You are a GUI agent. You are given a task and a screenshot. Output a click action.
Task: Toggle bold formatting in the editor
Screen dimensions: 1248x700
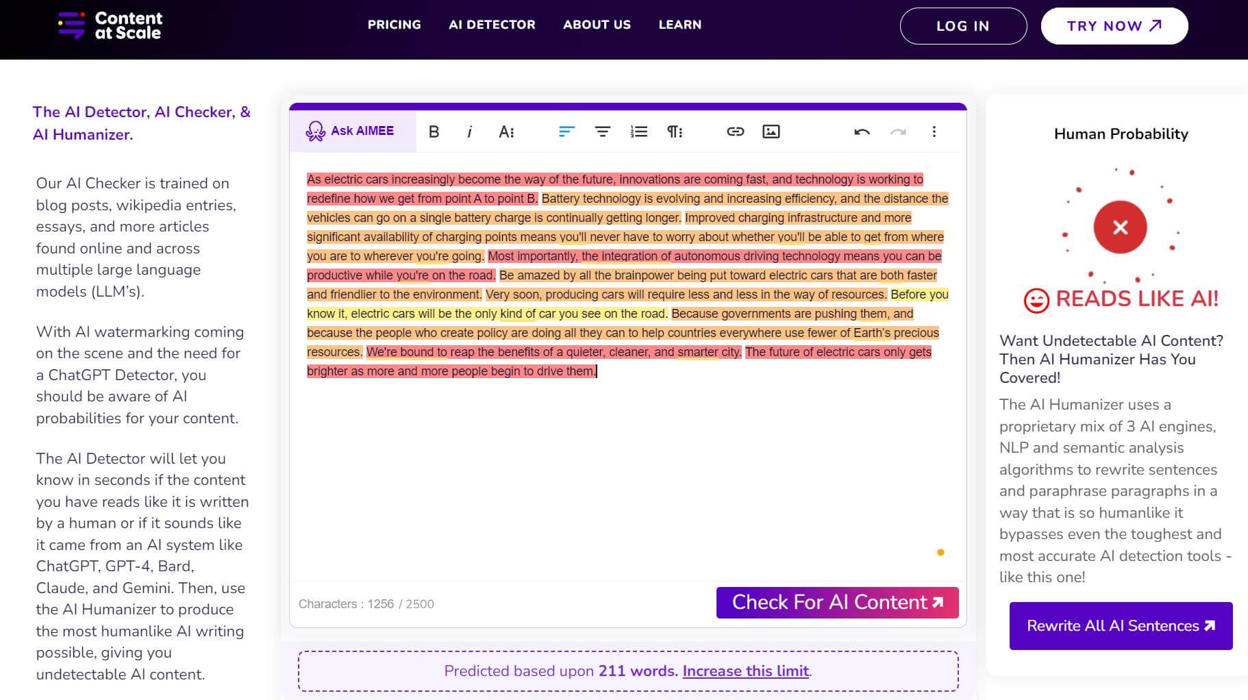coord(434,132)
